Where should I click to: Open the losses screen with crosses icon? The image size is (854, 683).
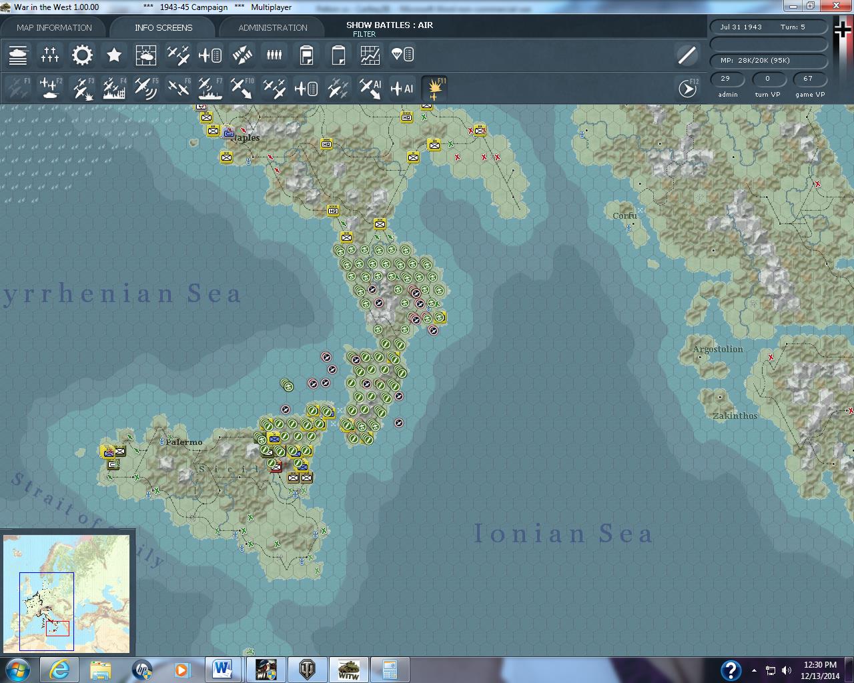click(x=50, y=55)
